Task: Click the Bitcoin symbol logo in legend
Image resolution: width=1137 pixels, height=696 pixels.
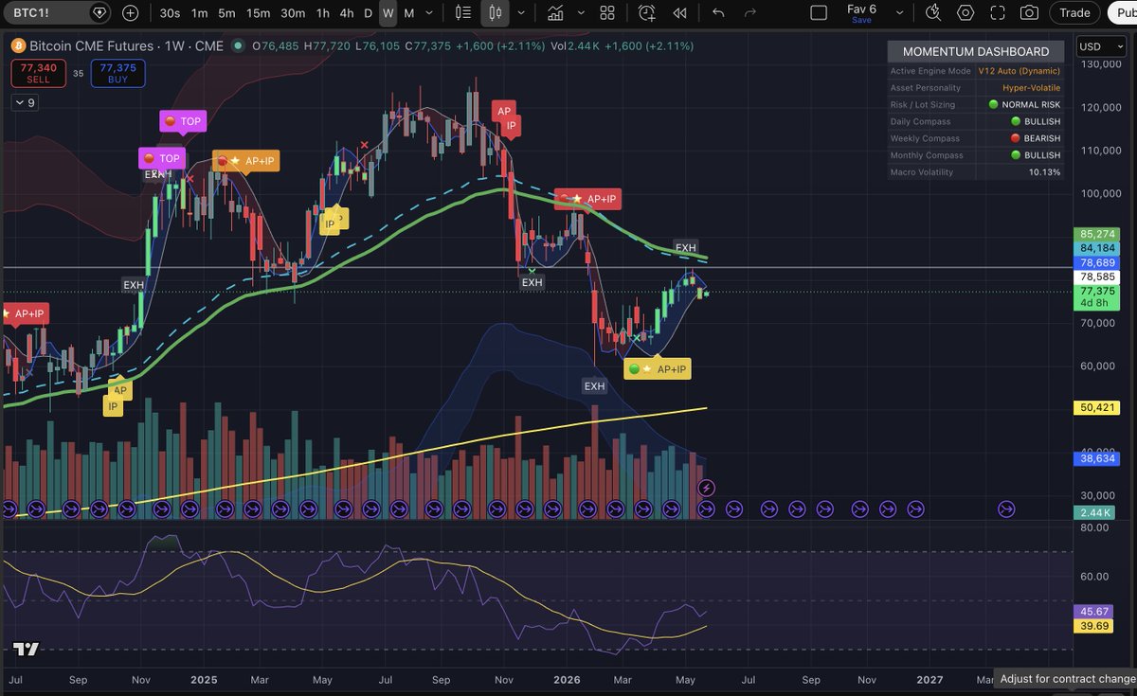Action: pyautogui.click(x=16, y=46)
